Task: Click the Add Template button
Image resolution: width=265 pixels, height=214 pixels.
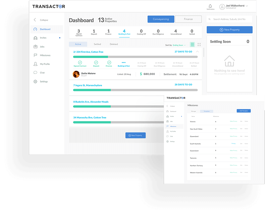Action: tap(243, 111)
